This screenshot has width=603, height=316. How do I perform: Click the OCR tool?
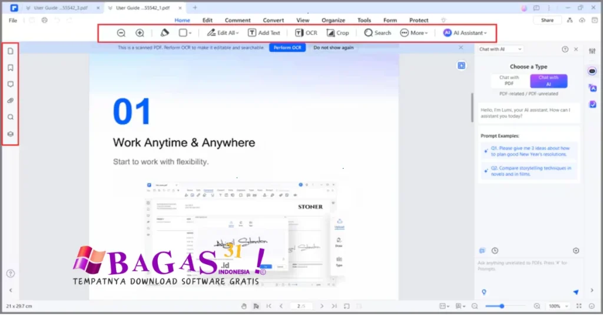tap(306, 33)
